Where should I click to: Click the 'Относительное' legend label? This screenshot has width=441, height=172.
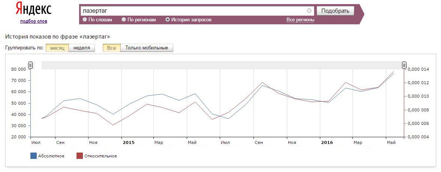click(x=100, y=156)
